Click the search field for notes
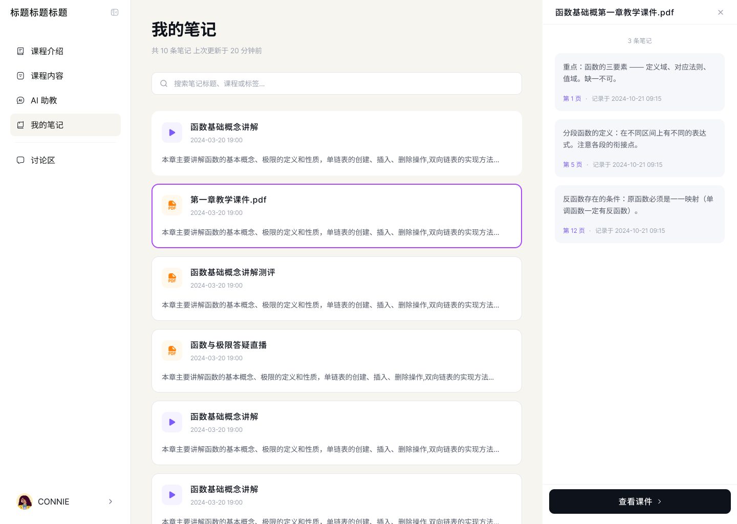This screenshot has width=737, height=524. click(x=343, y=83)
